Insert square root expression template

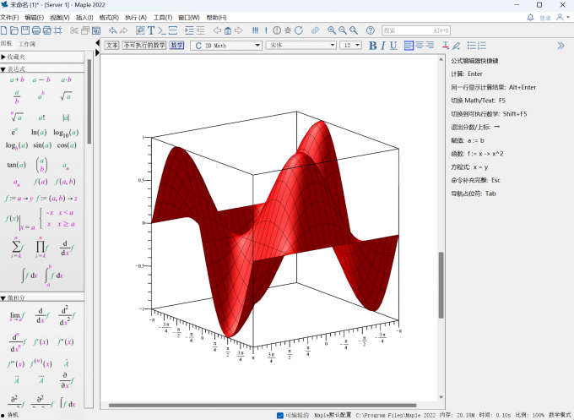[x=68, y=97]
